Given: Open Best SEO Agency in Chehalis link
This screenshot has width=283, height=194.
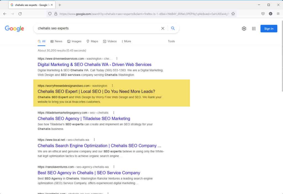Looking at the screenshot, I should coord(89,173).
